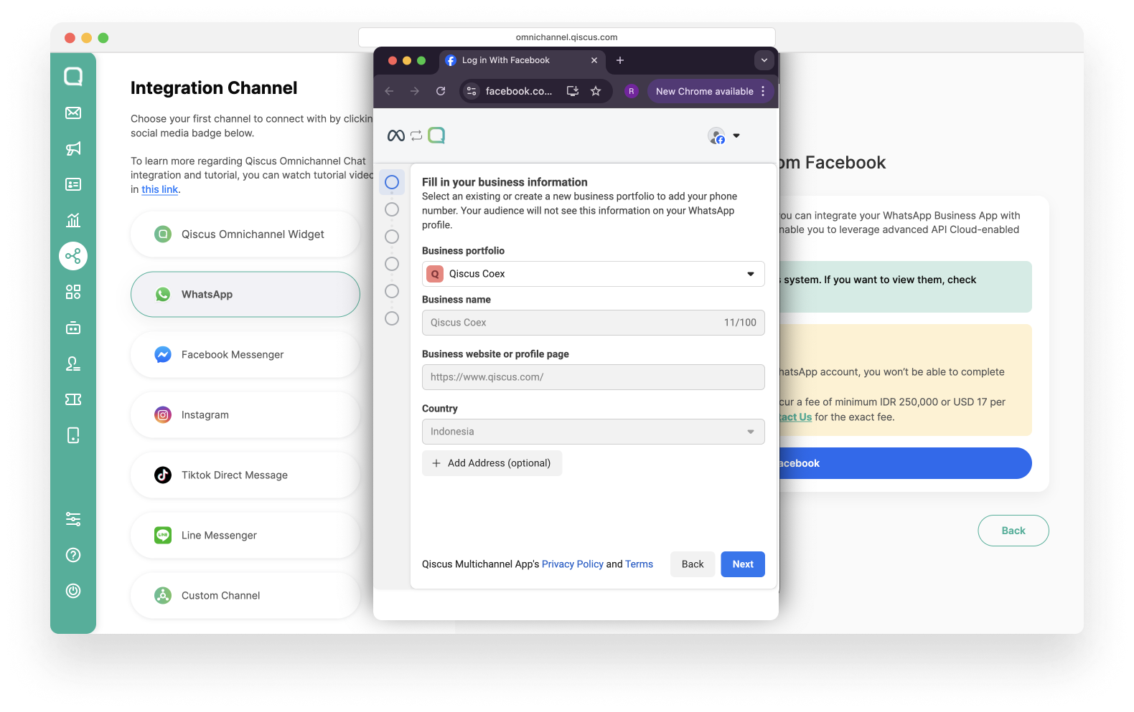
Task: Click the omnichannel.qiscus.com address bar
Action: 567,37
